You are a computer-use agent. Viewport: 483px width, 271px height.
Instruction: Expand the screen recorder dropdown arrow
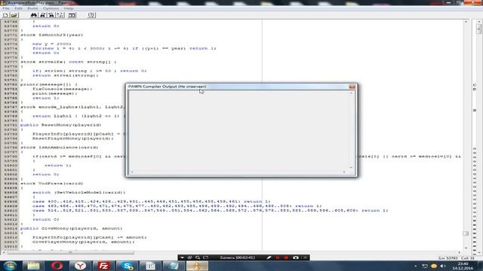point(182,257)
